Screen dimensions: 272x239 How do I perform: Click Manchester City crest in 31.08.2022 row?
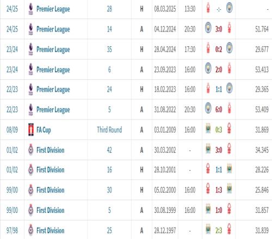[208, 108]
